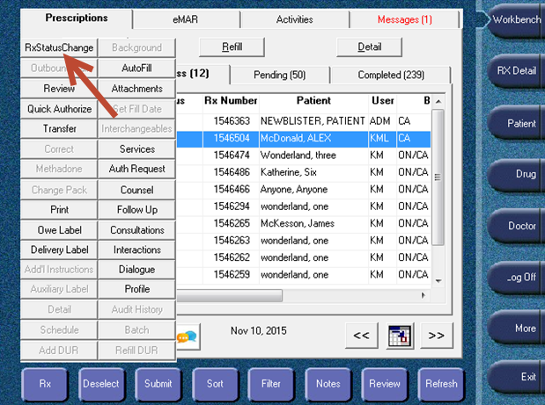Select Transfer menu entry
This screenshot has width=545, height=405.
coord(59,128)
